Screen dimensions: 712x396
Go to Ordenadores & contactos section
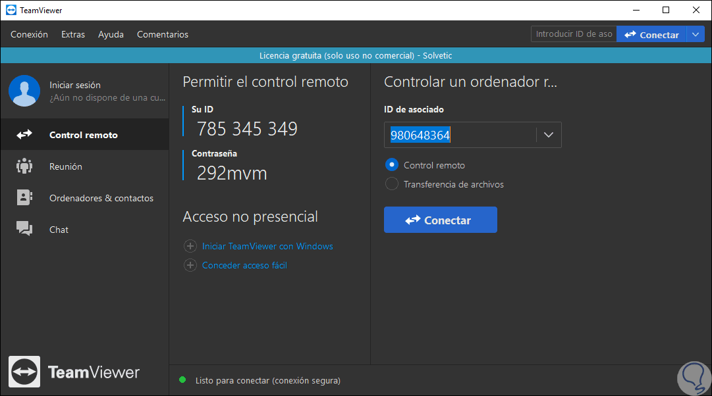click(84, 198)
